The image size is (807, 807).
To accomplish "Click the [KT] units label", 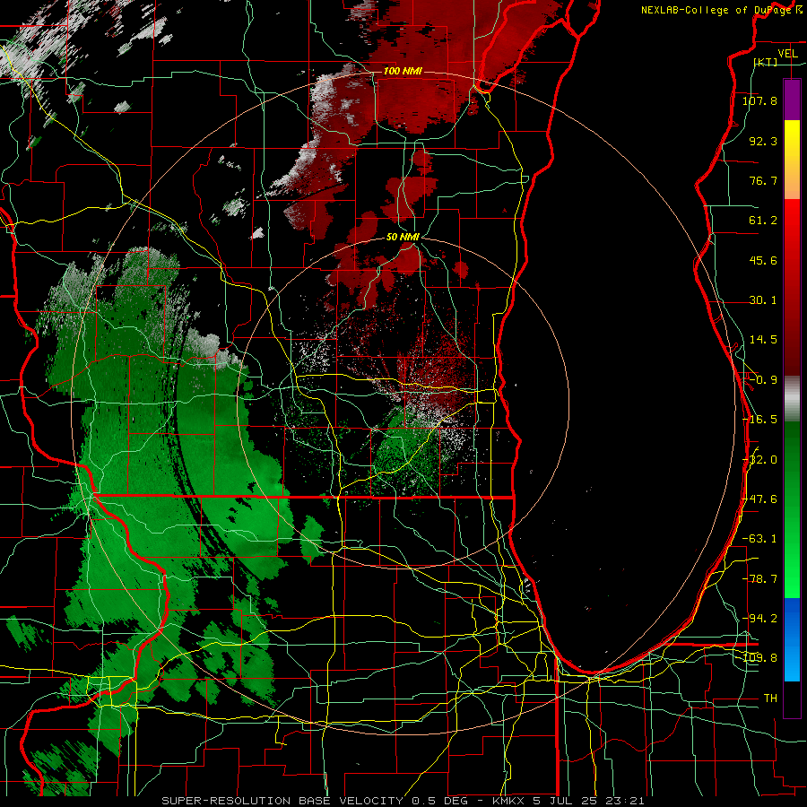I will coord(766,62).
